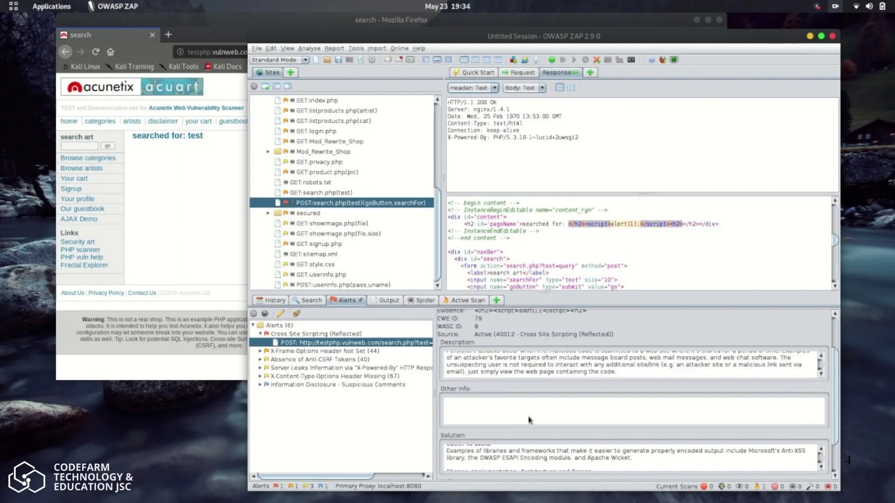Toggle the split response view icon
Screen dimensions: 895x503
pos(560,88)
